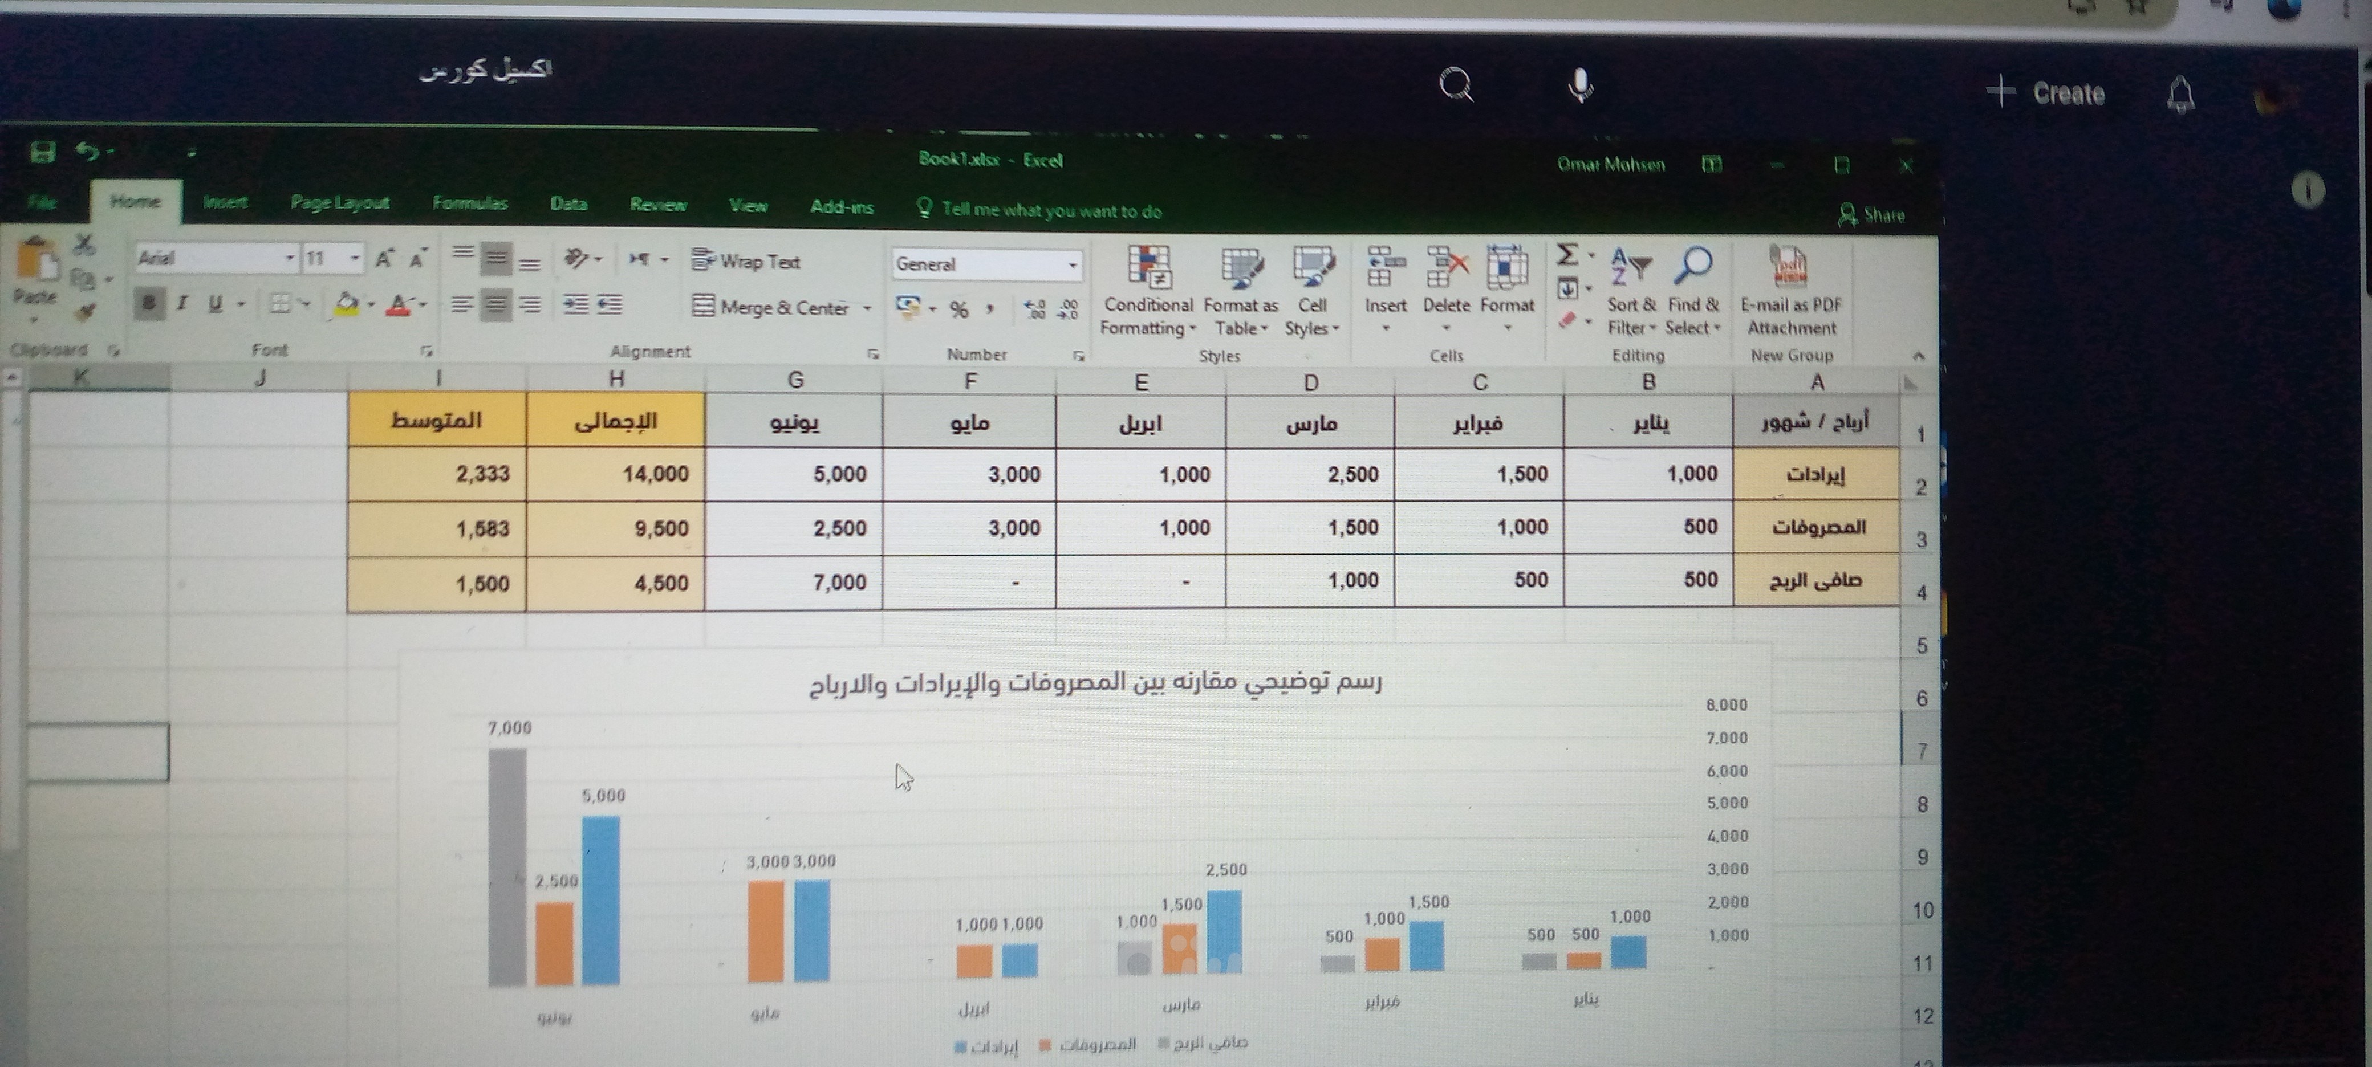Click the Merge & Center button

[x=770, y=307]
